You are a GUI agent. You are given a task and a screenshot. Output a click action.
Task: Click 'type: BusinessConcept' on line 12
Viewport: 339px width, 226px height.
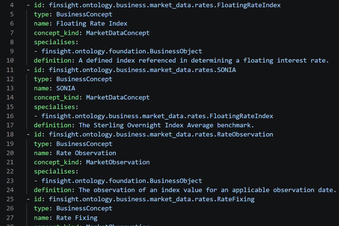tap(73, 79)
